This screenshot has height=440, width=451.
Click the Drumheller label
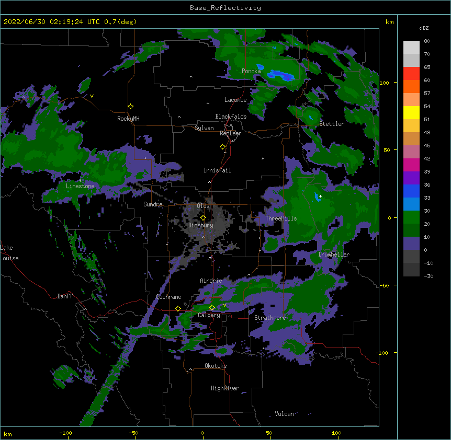coord(334,254)
